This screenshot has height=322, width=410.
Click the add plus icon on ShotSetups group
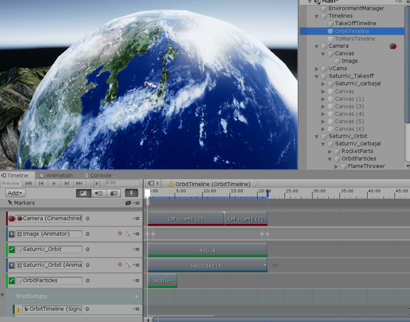click(x=136, y=296)
